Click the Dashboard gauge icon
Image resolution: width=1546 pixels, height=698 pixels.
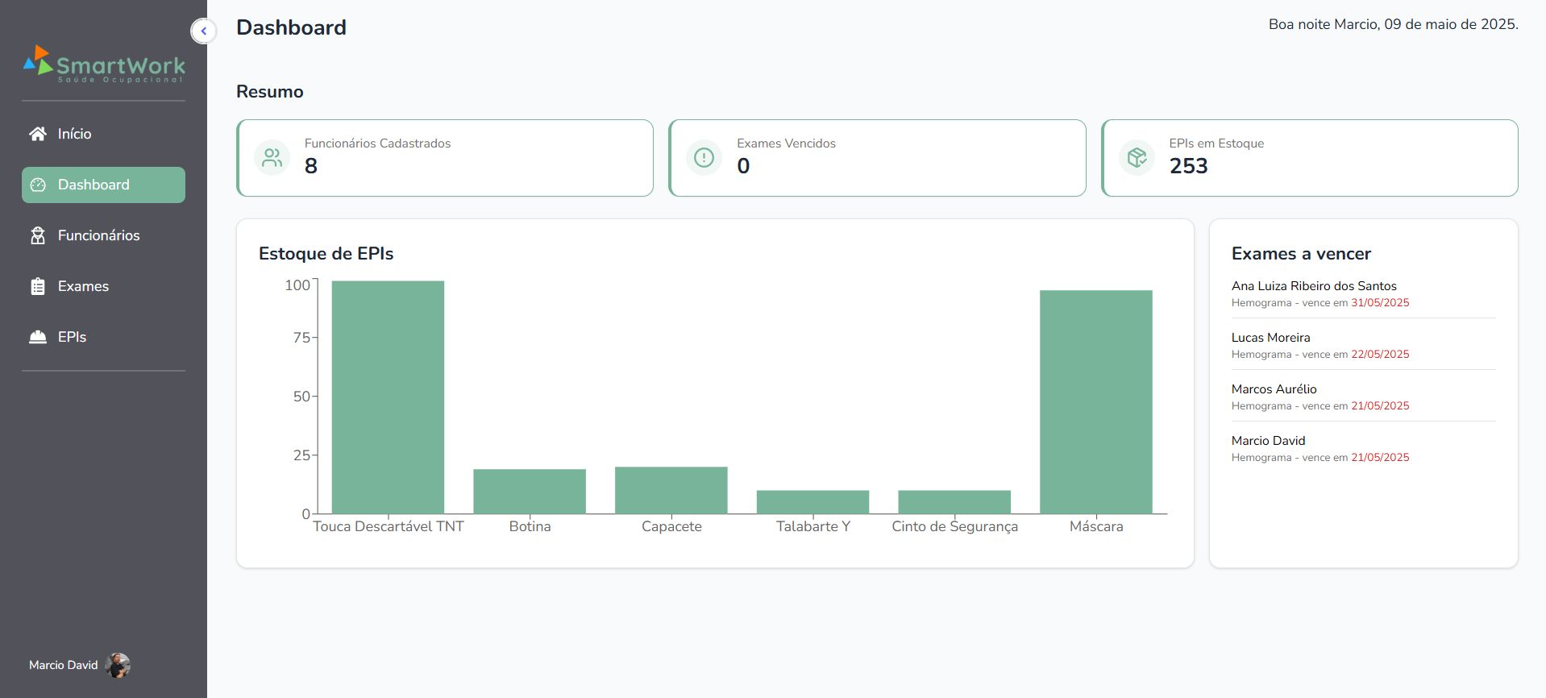click(x=38, y=185)
